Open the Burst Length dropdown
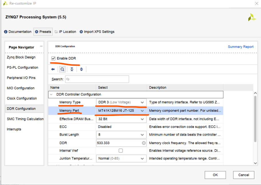The width and height of the screenshot is (261, 185). pos(142,135)
